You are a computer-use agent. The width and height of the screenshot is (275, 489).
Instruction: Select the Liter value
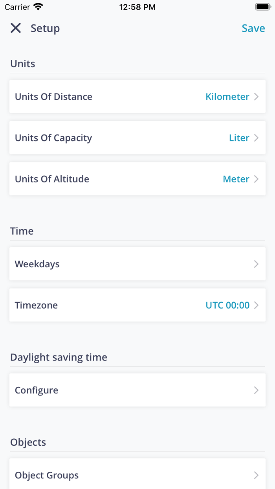pyautogui.click(x=239, y=138)
